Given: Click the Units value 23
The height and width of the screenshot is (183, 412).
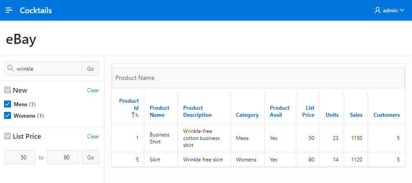Looking at the screenshot, I should click(335, 138).
